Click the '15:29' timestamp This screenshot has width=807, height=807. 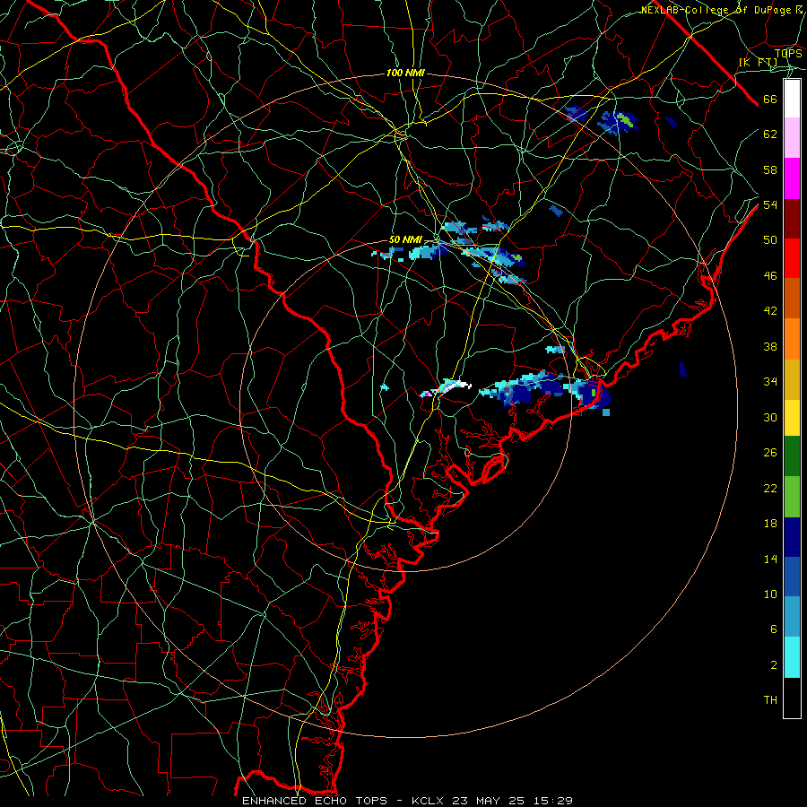click(553, 801)
